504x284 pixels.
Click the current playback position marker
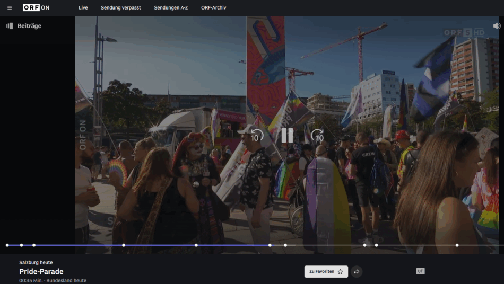[x=270, y=245]
